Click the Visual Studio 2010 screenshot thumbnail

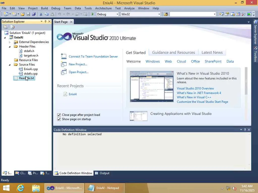[152, 86]
